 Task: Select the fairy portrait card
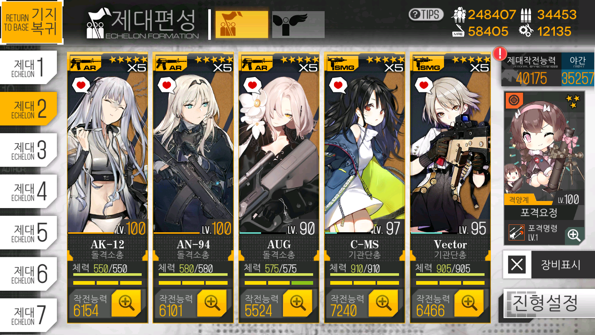pos(544,148)
